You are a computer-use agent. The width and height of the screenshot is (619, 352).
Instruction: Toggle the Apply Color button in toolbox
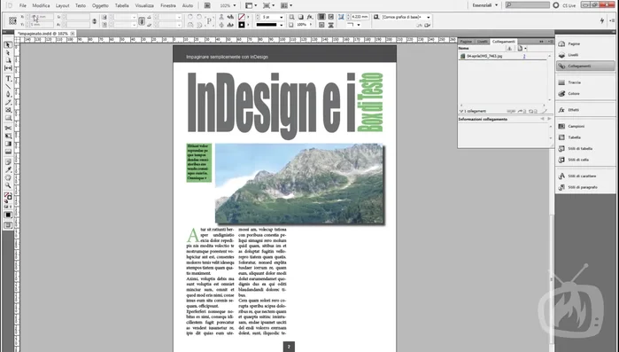[x=8, y=215]
